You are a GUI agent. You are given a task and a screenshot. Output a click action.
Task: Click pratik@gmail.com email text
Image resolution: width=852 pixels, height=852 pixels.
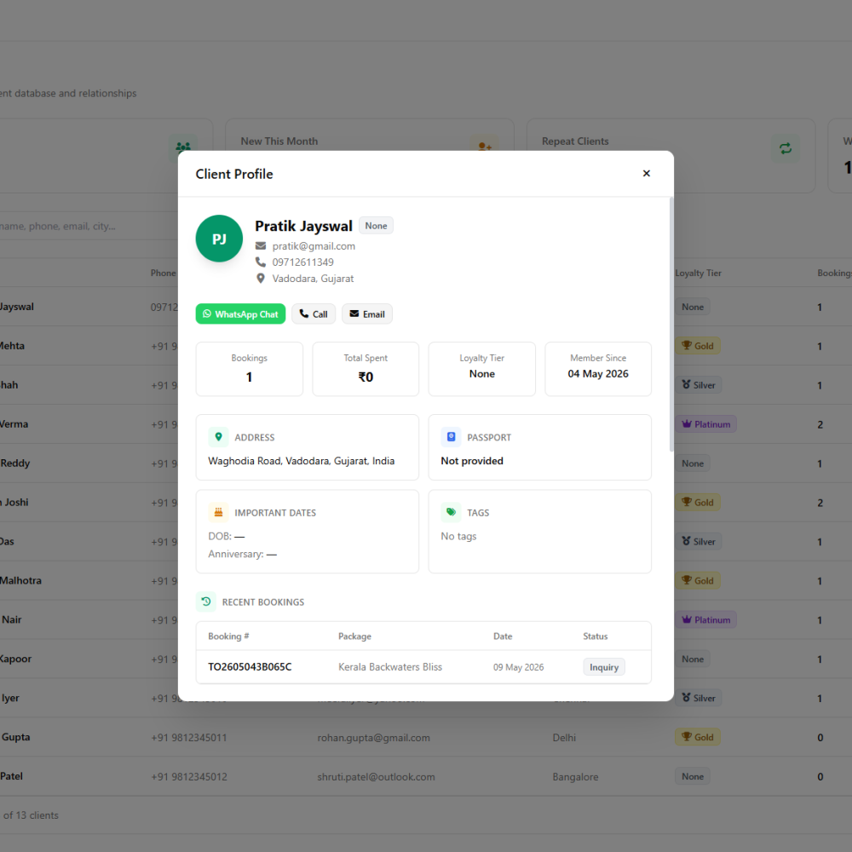pyautogui.click(x=314, y=246)
